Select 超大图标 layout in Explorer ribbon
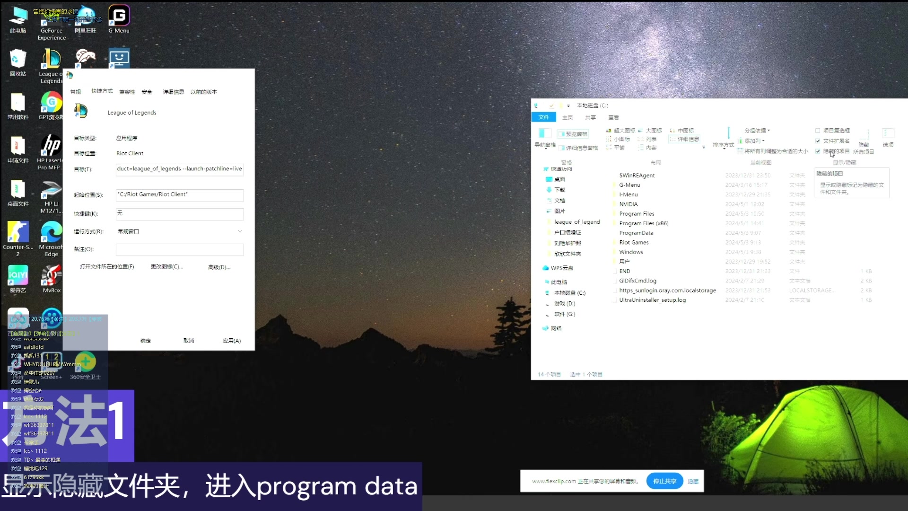The image size is (908, 511). click(x=620, y=131)
